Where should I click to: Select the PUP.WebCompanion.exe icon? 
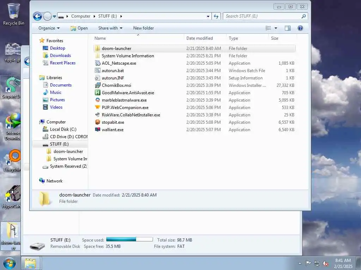point(97,108)
